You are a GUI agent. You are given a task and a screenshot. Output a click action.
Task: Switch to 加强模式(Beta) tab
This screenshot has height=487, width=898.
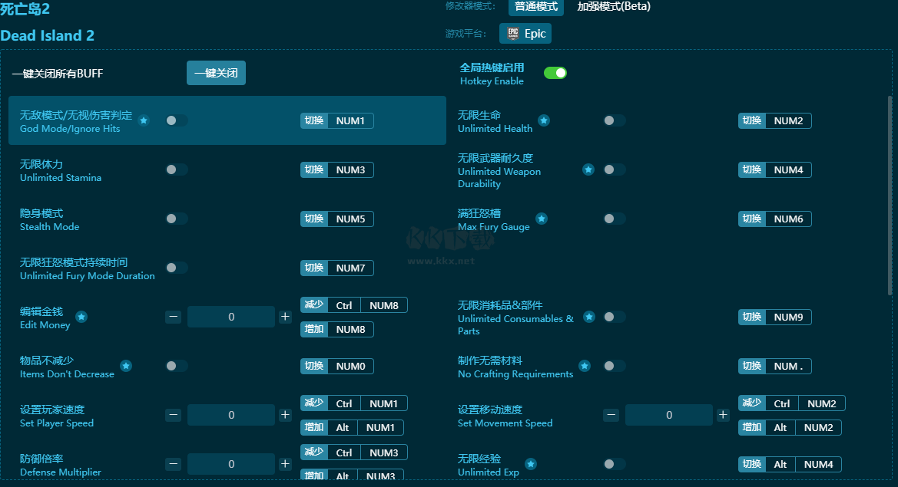point(613,7)
